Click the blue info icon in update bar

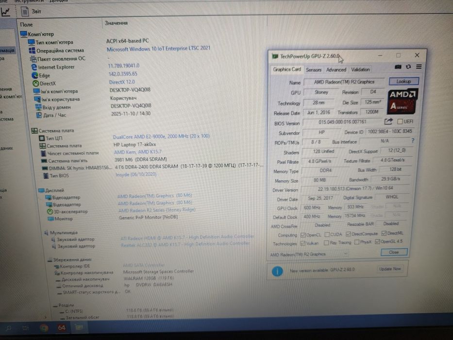pos(277,271)
